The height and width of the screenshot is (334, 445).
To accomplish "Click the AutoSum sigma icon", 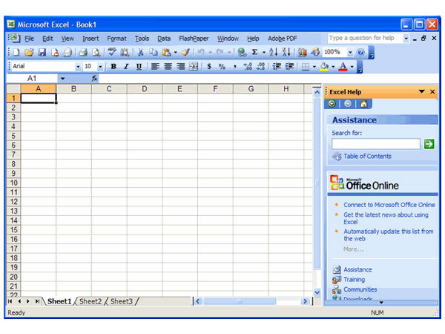I will pyautogui.click(x=254, y=53).
